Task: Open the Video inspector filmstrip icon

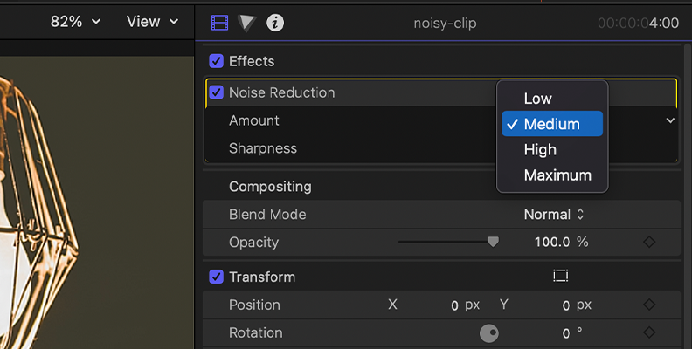Action: point(219,23)
